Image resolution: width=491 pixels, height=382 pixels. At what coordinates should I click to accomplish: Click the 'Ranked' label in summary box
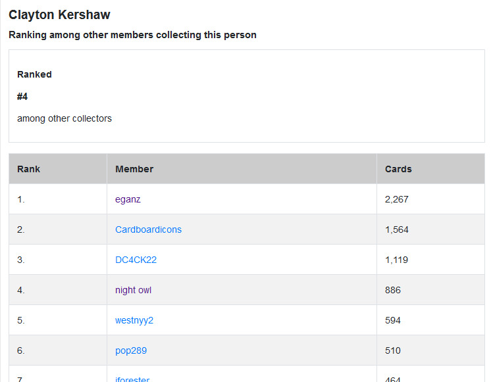click(34, 74)
